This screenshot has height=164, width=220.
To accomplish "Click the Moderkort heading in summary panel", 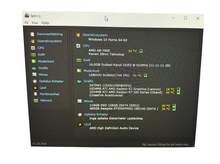I will [91, 71].
